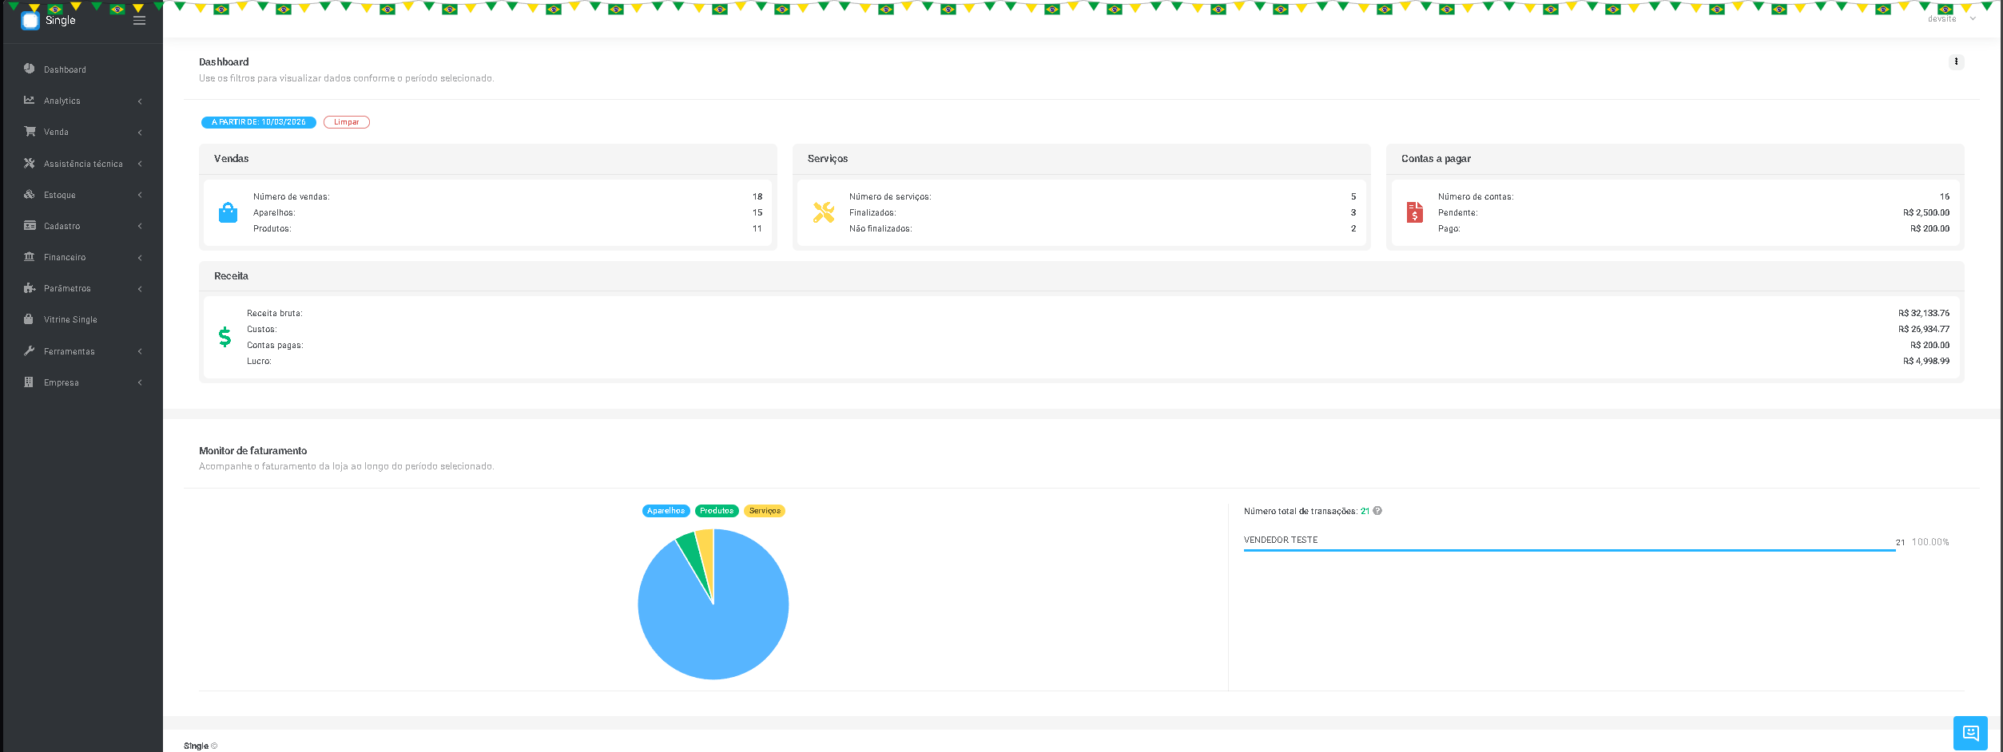Click the Custos value R$ 26,934.77
The image size is (2003, 752).
pos(1924,329)
